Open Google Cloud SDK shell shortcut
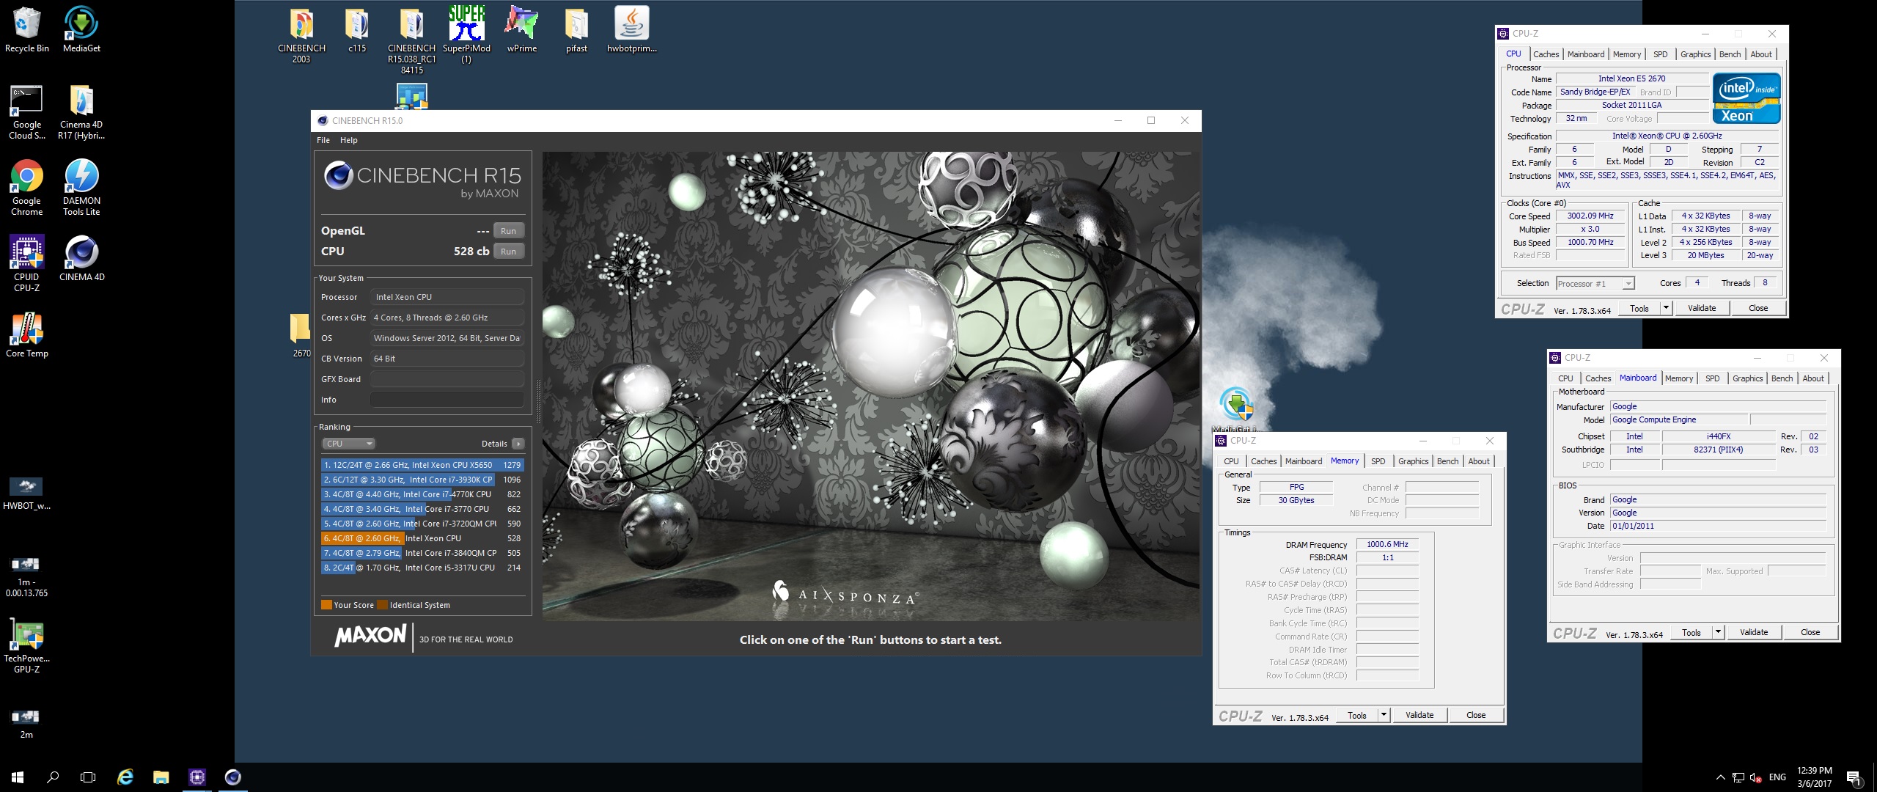The width and height of the screenshot is (1877, 792). pyautogui.click(x=26, y=111)
